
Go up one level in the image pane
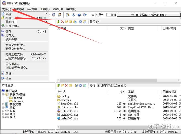pyautogui.click(x=58, y=22)
